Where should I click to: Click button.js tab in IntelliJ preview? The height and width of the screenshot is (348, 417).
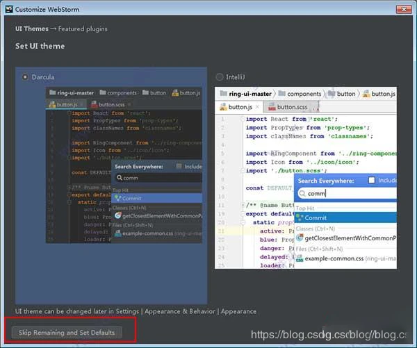(x=239, y=107)
